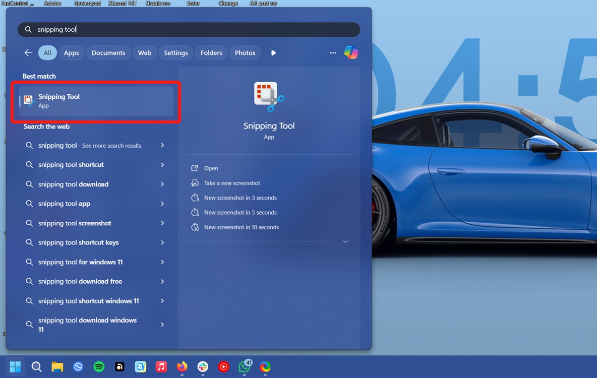This screenshot has width=597, height=378.
Task: Select the Take a new screenshot action
Action: [232, 183]
